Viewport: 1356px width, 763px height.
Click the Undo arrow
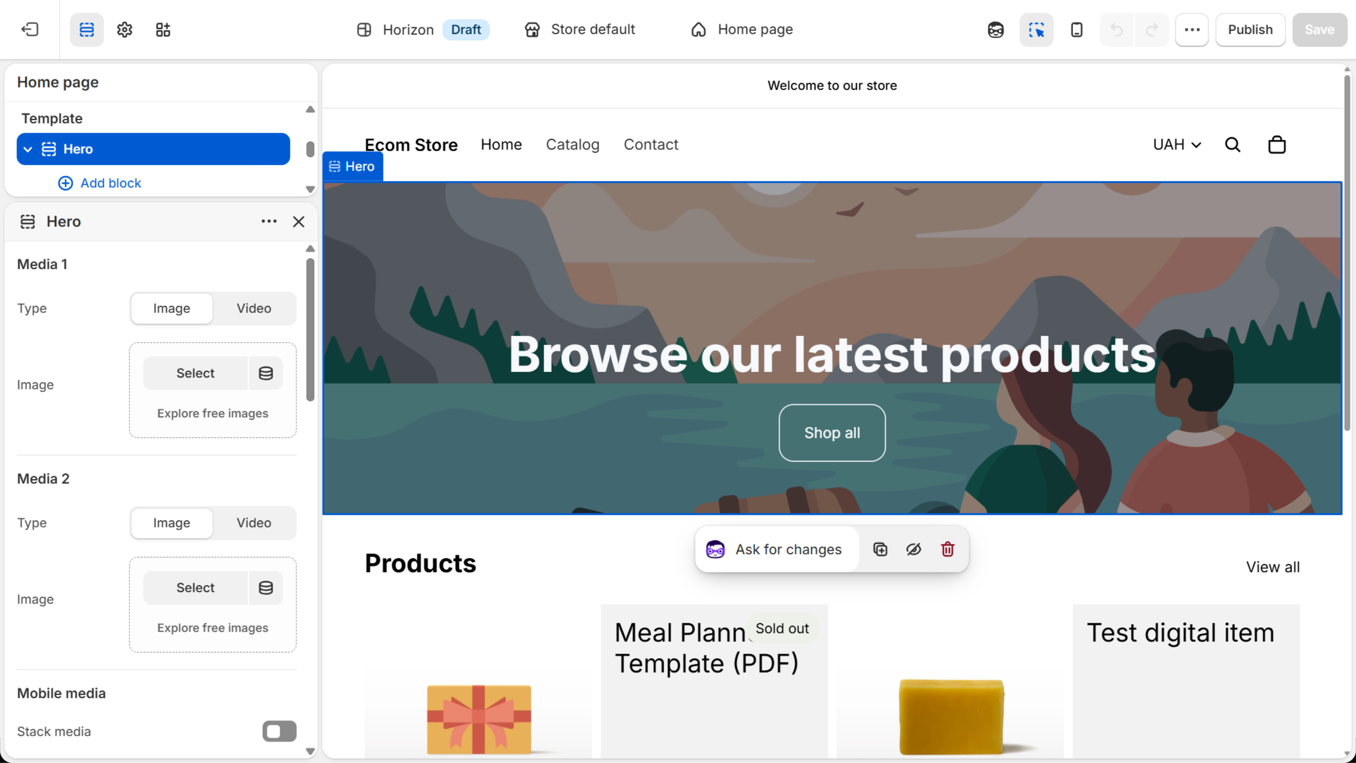[1117, 30]
